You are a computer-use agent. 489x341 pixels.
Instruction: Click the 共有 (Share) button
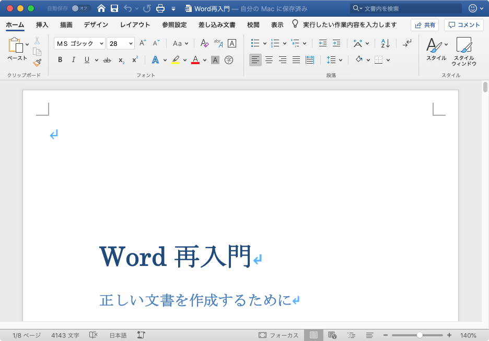coord(424,25)
